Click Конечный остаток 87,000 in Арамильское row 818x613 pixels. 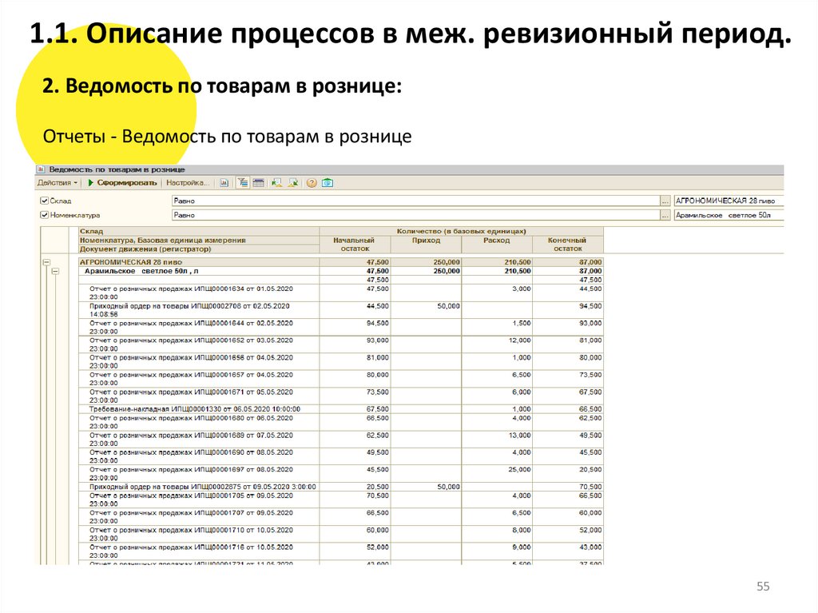(x=590, y=271)
